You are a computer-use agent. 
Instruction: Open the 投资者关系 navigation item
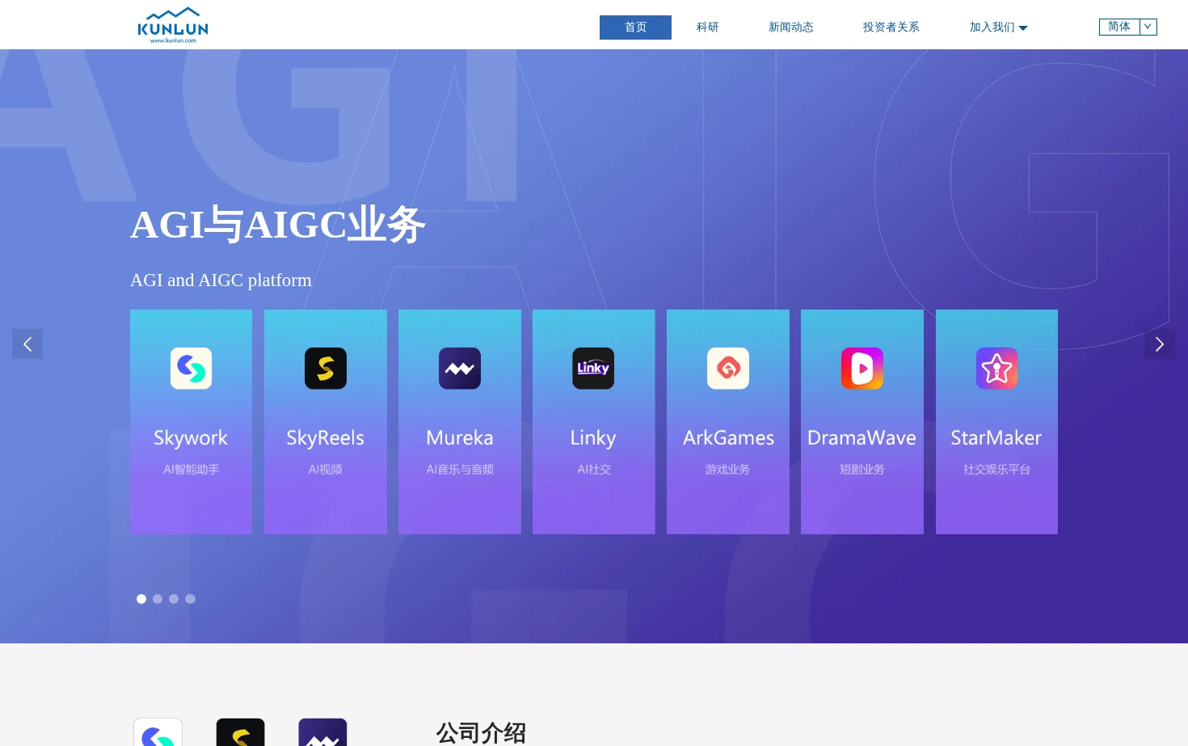891,27
